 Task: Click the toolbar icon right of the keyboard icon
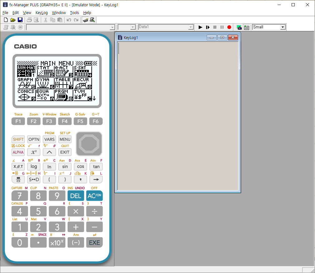tap(92, 20)
